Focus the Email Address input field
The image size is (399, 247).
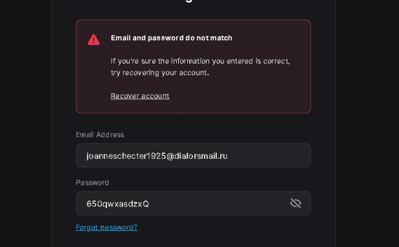pos(194,156)
